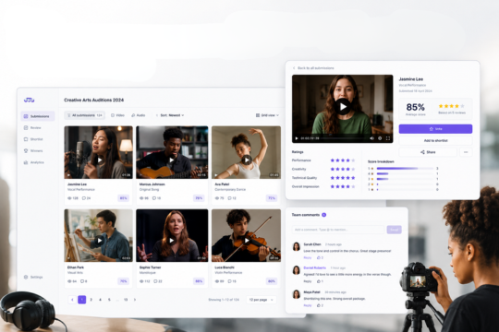Select the Audio filter tab
The width and height of the screenshot is (499, 332).
click(139, 115)
